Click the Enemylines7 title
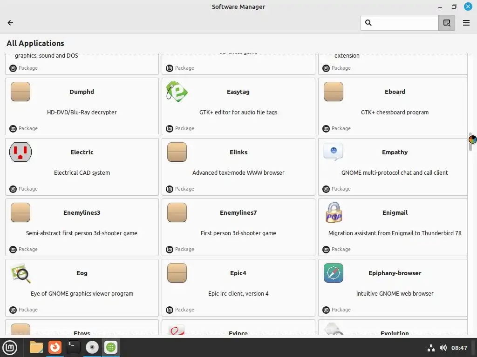Viewport: 477px width, 357px height. click(x=238, y=212)
